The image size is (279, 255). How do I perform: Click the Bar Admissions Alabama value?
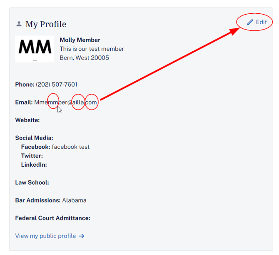tap(74, 200)
